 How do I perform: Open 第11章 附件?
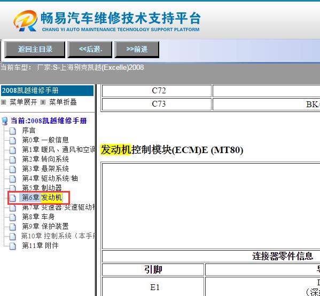coord(40,245)
